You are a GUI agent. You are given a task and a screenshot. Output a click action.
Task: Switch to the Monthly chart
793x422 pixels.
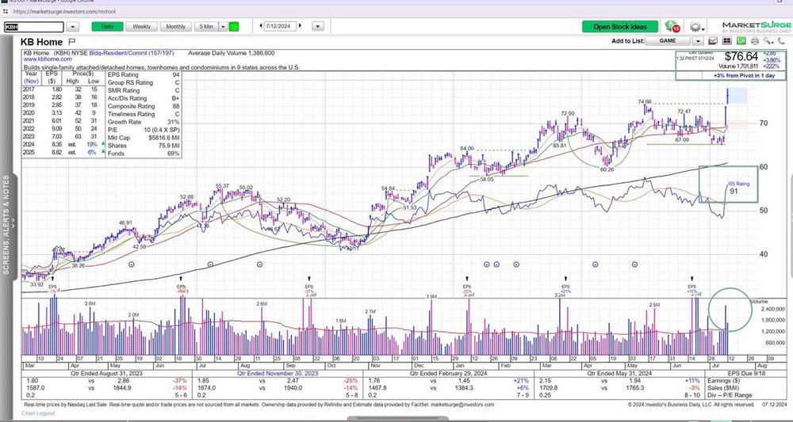pos(176,26)
